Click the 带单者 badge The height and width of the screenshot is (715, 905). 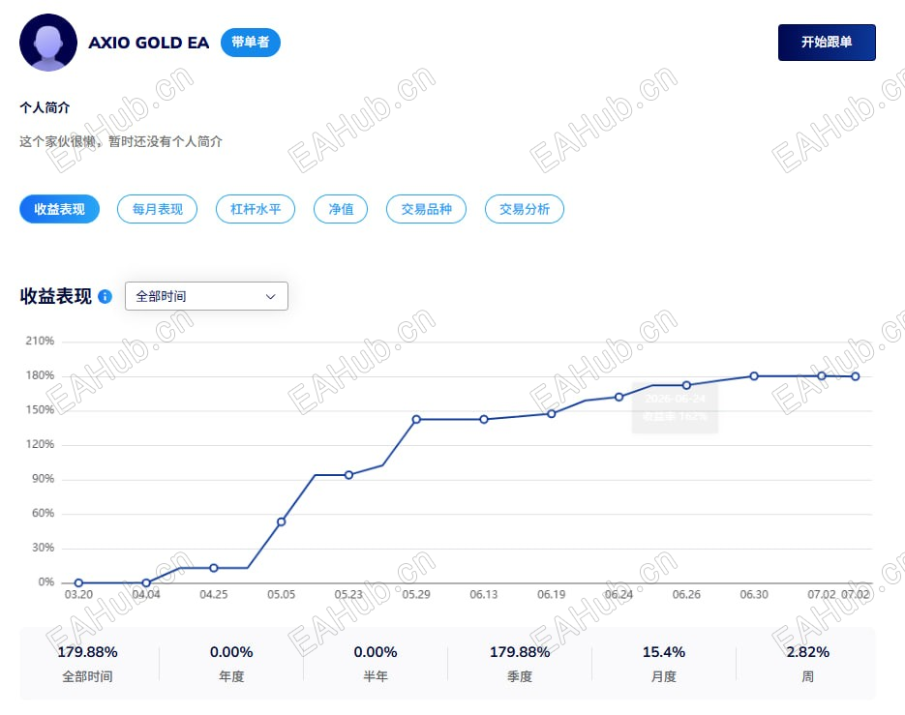[251, 43]
